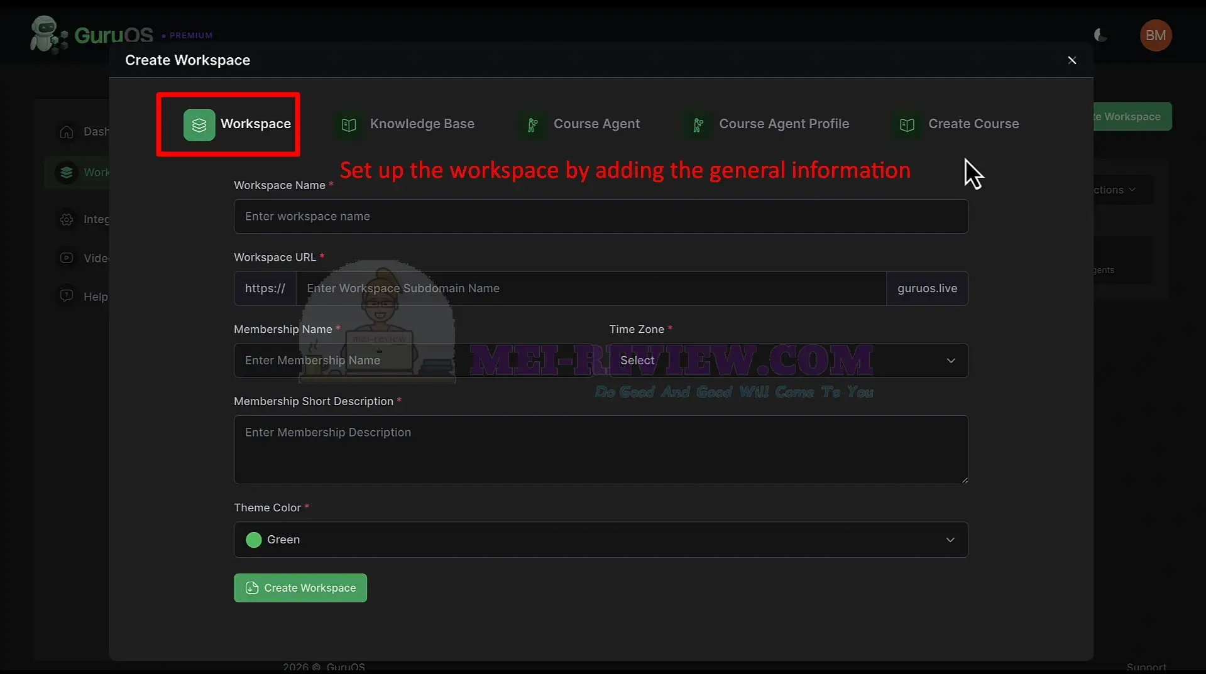Click the Theme Color chevron arrow
The height and width of the screenshot is (674, 1206).
click(950, 540)
